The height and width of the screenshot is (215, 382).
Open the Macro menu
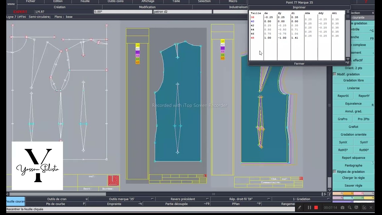233,1
